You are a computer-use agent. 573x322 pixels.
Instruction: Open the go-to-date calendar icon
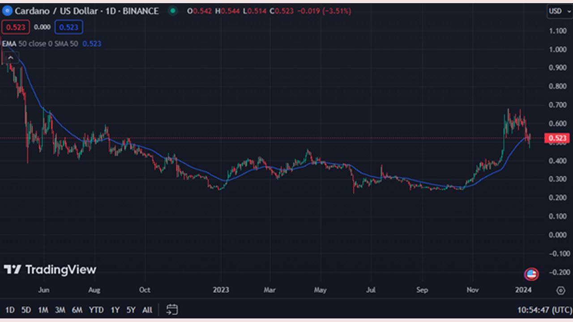point(172,309)
